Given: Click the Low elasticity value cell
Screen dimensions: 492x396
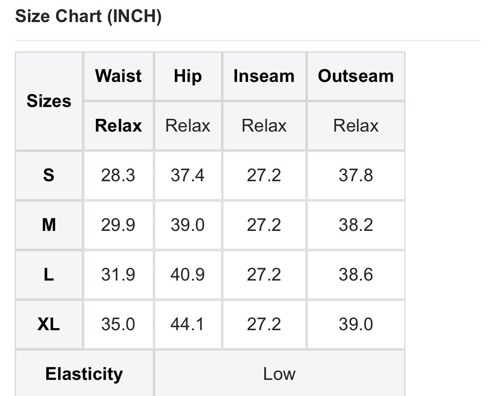Looking at the screenshot, I should point(279,374).
